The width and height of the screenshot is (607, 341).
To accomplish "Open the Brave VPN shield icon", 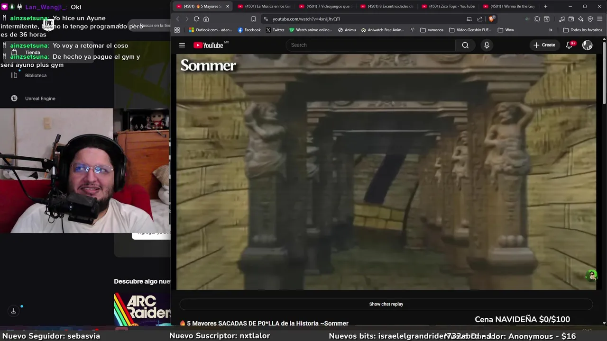I will tap(590, 19).
